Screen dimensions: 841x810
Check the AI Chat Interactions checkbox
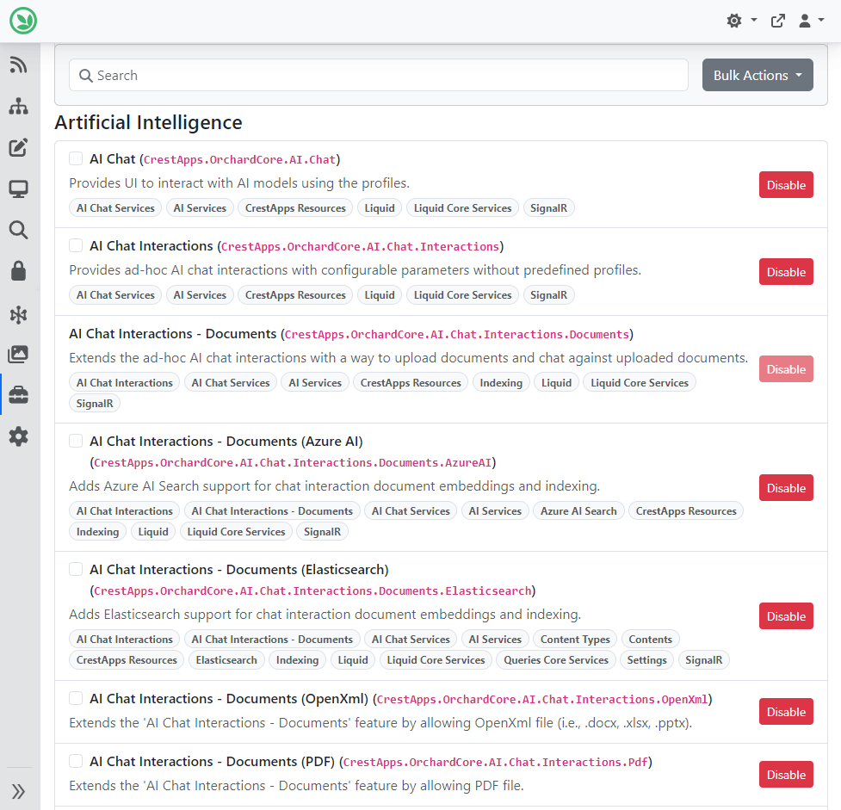click(x=76, y=245)
